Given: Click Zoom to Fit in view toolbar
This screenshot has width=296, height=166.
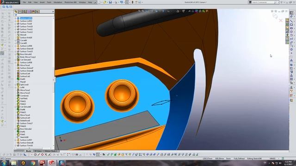Looking at the screenshot, I should click(x=139, y=11).
